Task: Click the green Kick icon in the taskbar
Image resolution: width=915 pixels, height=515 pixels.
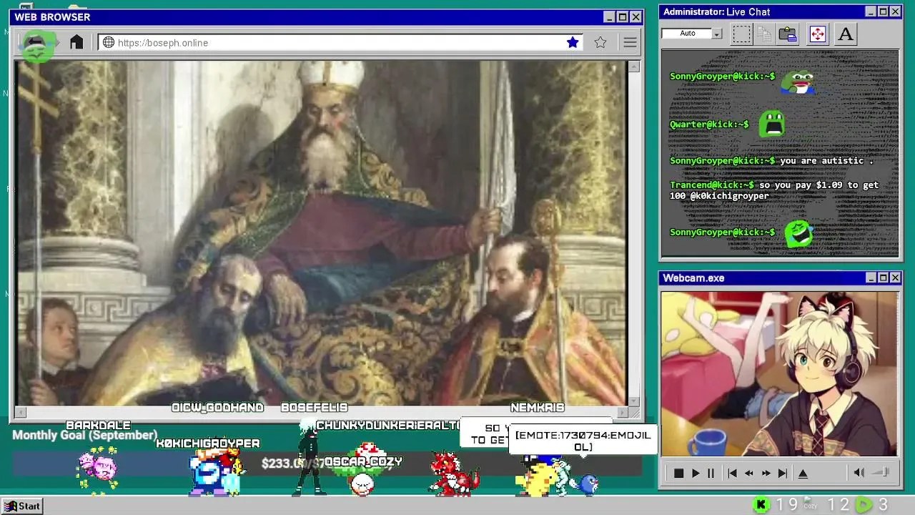Action: (x=762, y=505)
